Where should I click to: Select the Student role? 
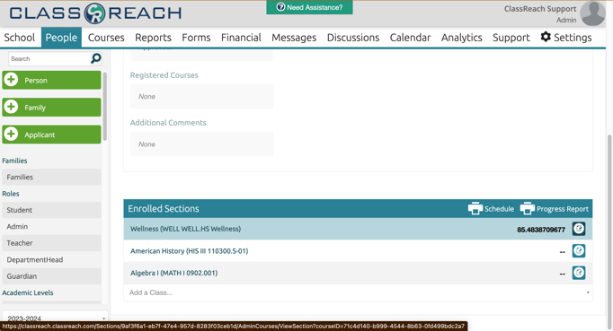(51, 210)
